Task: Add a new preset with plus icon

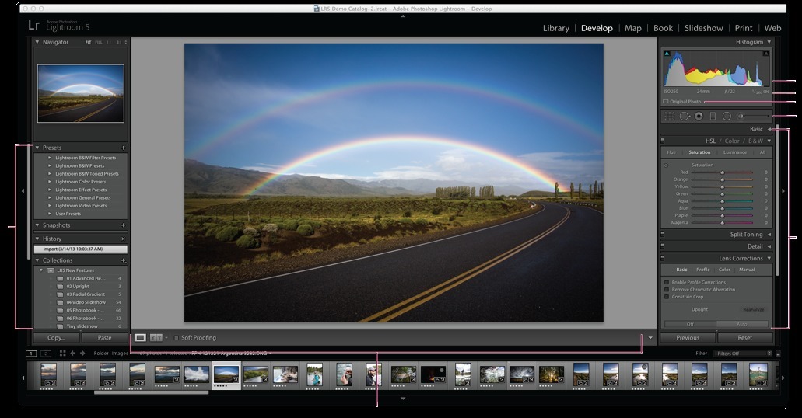Action: [123, 148]
